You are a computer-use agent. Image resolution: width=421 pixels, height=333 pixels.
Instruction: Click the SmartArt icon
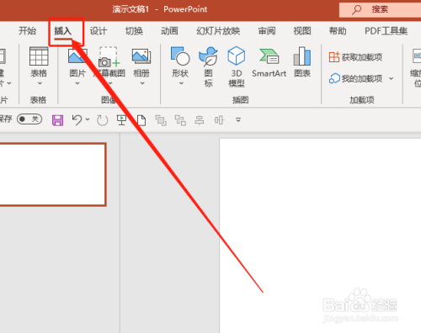coord(269,56)
